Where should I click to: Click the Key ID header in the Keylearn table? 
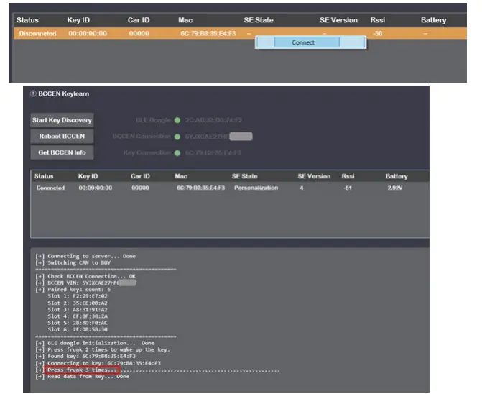click(88, 177)
